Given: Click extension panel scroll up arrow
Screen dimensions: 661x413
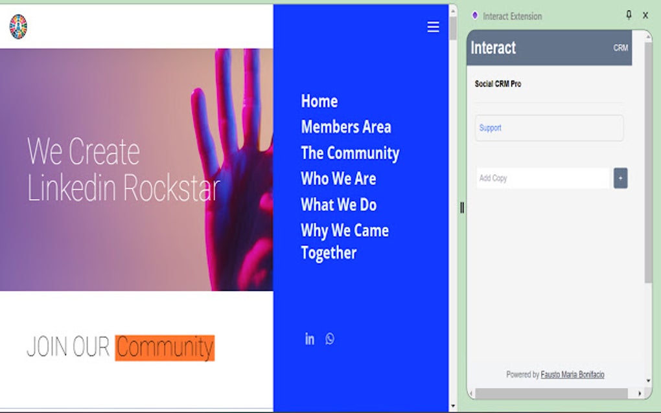Looking at the screenshot, I should (648, 36).
